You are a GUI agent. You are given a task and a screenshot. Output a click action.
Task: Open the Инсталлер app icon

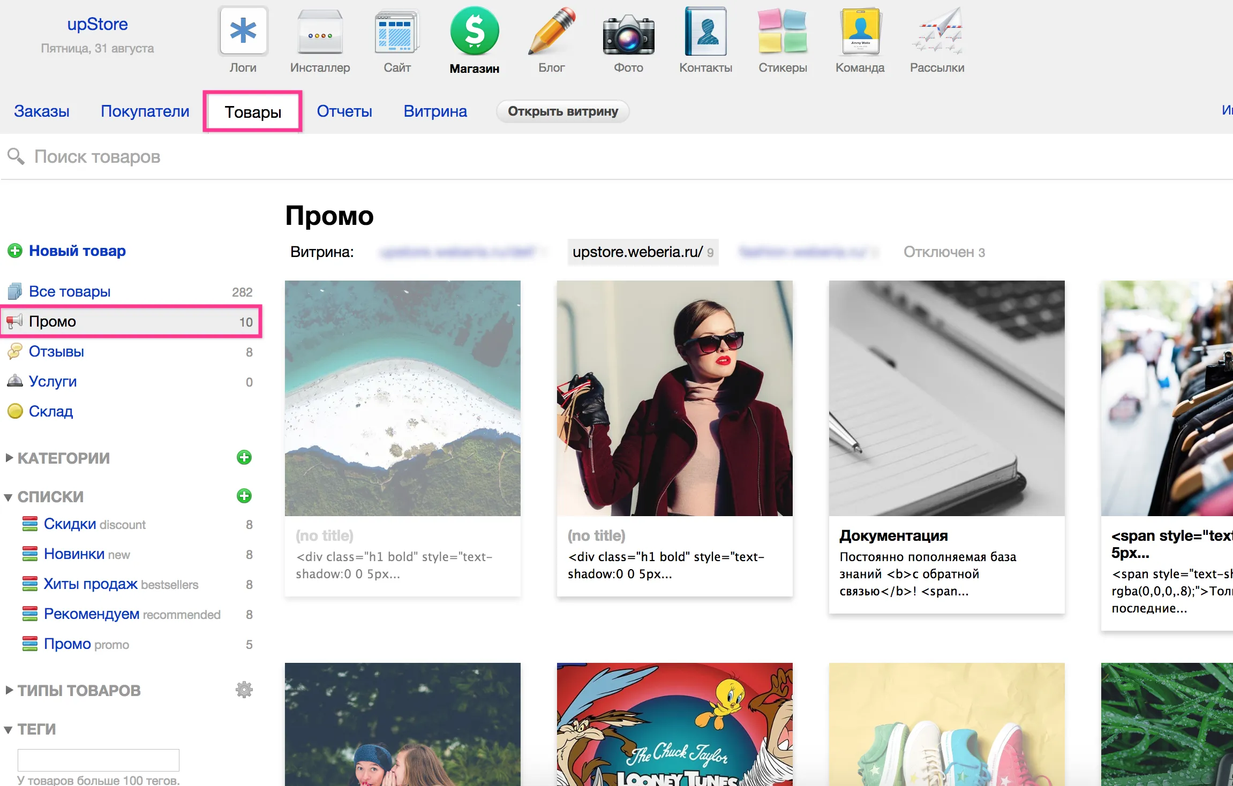(320, 31)
